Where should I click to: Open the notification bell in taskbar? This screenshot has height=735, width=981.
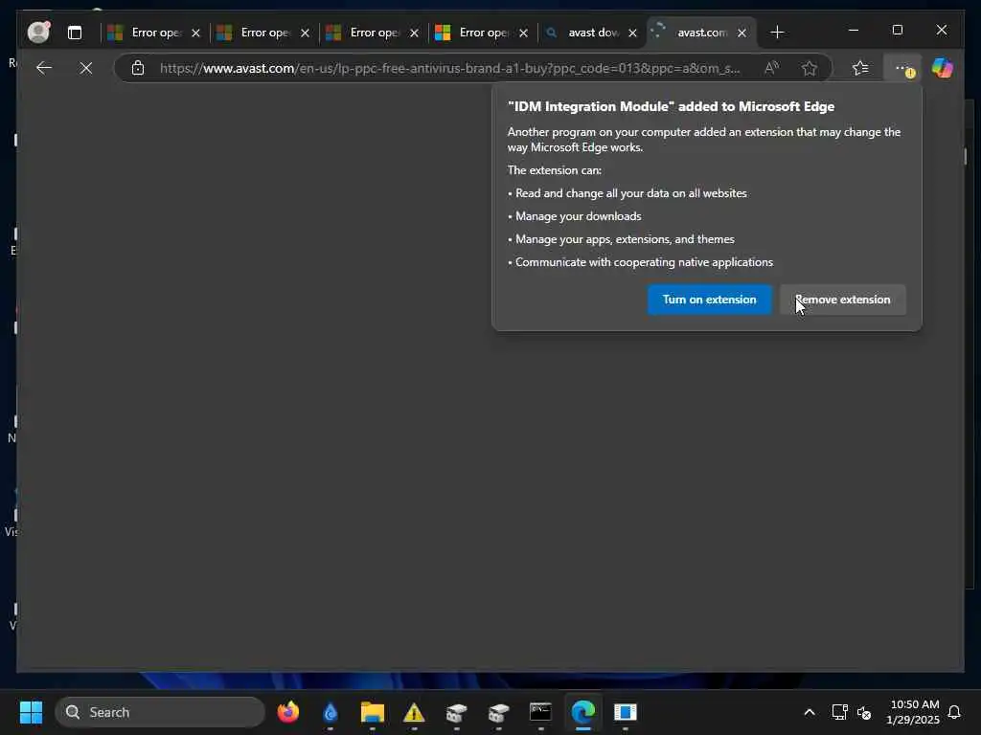[x=955, y=712]
